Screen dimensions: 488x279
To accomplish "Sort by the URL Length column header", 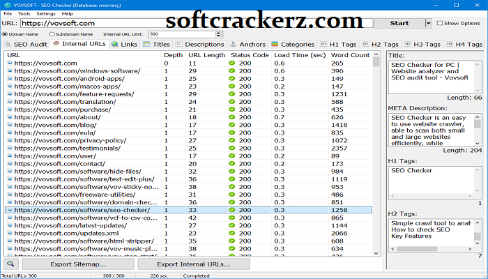I will 206,55.
